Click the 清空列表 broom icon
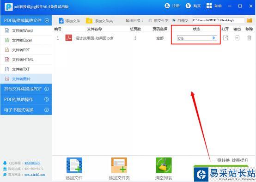Image resolution: width=256 pixels, height=182 pixels. (164, 165)
